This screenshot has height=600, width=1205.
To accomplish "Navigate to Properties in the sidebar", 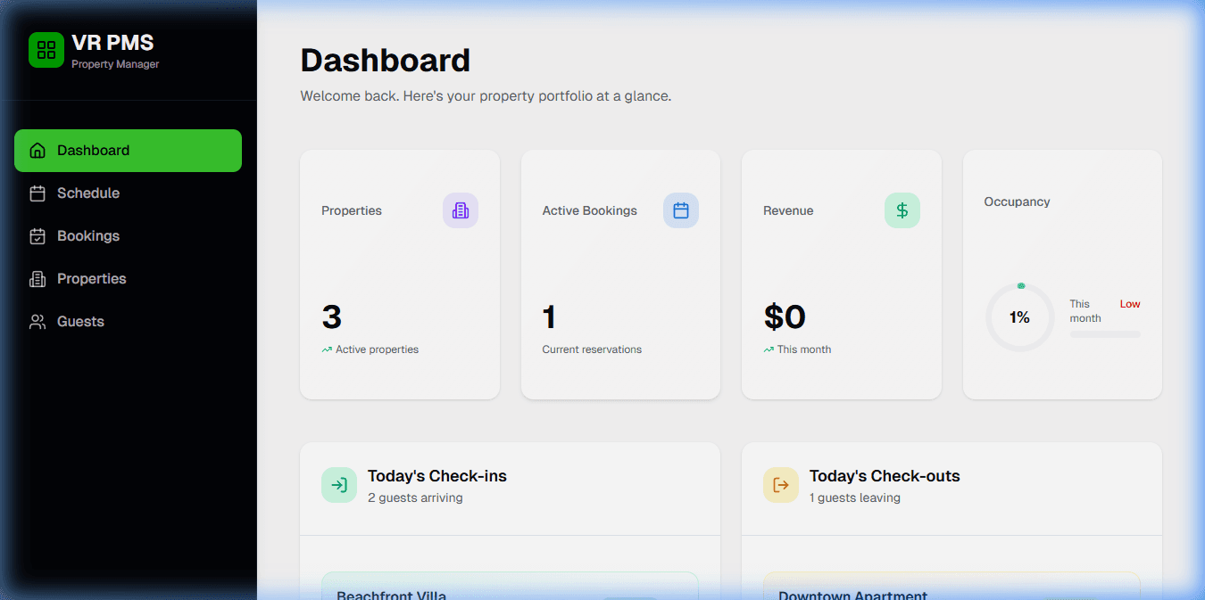I will 91,279.
